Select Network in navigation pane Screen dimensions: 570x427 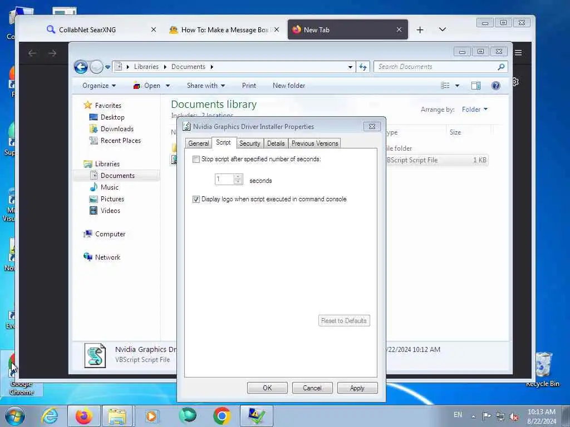pos(107,257)
